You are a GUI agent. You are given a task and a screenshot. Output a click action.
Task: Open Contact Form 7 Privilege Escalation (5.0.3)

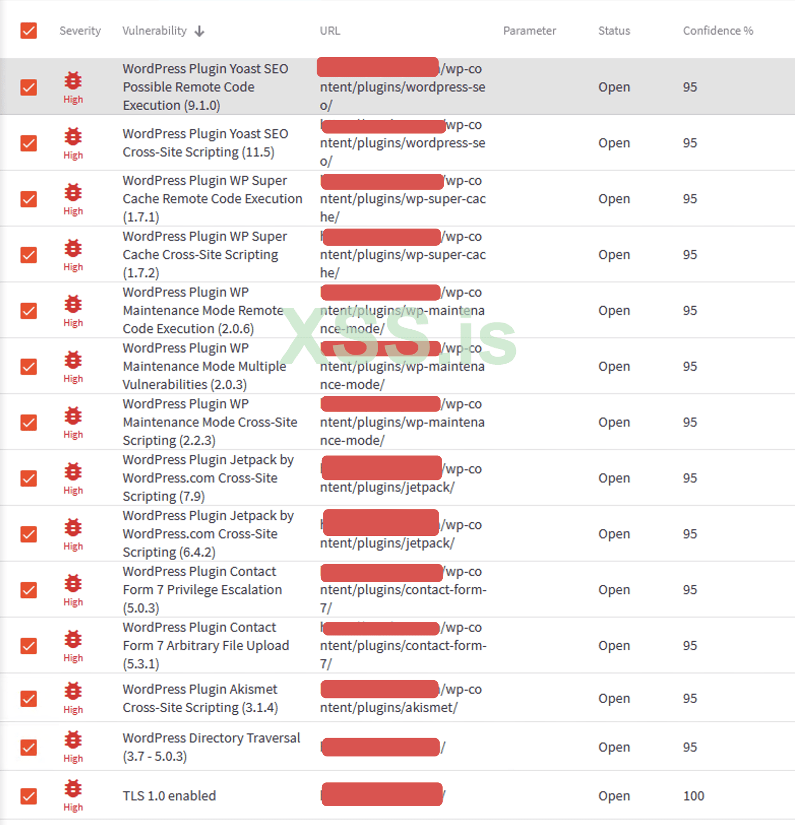pos(202,590)
